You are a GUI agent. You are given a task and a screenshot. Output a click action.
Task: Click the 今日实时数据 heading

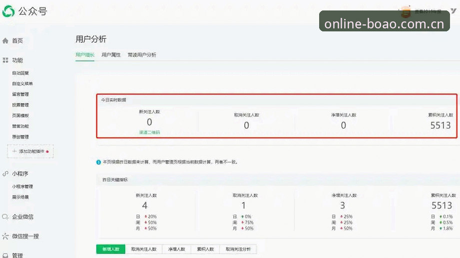click(x=113, y=100)
